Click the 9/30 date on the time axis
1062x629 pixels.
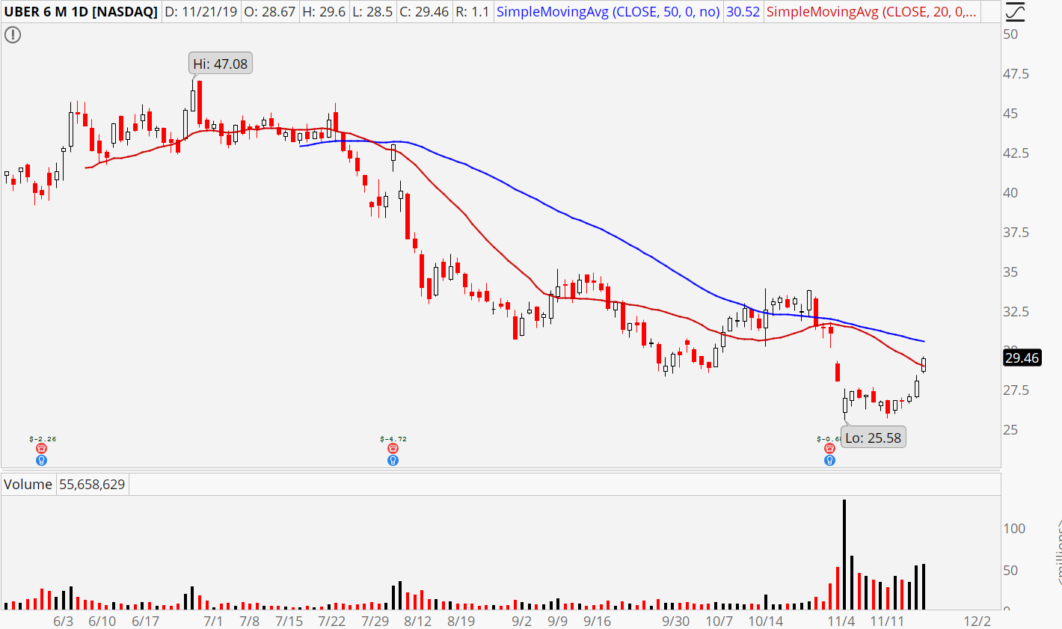[676, 622]
